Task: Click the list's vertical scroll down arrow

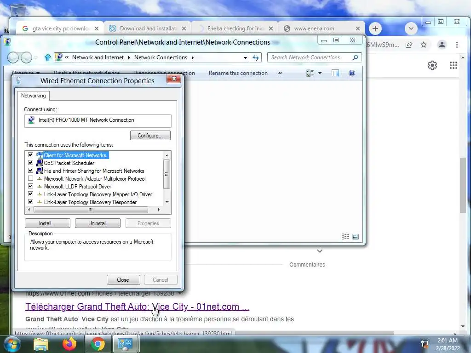Action: [x=167, y=202]
